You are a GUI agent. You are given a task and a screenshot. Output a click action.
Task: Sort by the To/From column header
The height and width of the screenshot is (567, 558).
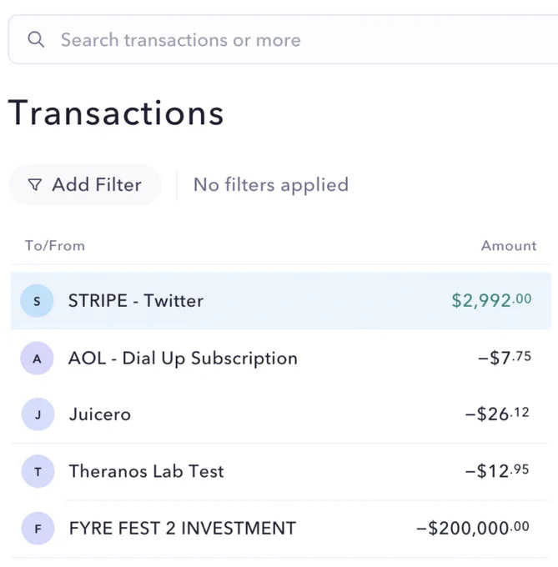point(55,246)
